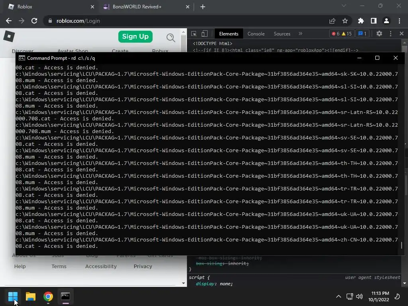
Task: Switch to the Elements tab in DevTools
Action: pyautogui.click(x=229, y=34)
